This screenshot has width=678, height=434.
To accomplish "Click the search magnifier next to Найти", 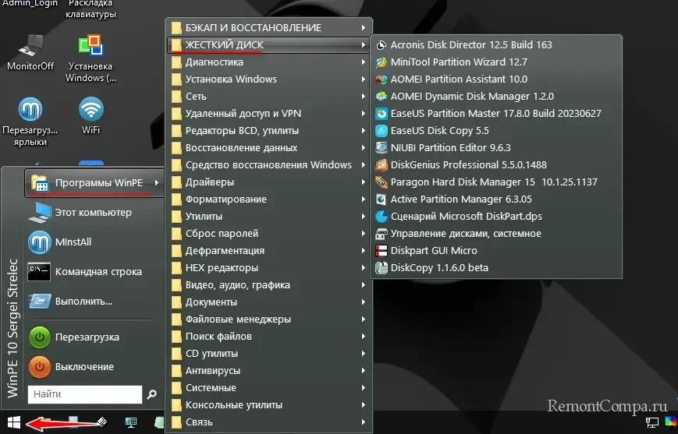I will pos(152,394).
